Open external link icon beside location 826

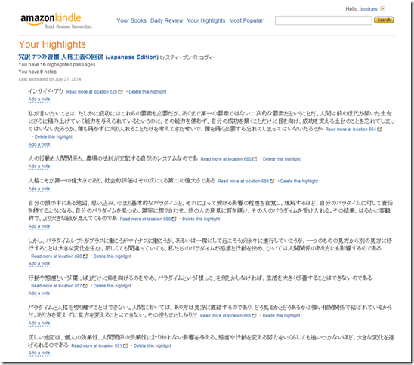tap(85, 256)
